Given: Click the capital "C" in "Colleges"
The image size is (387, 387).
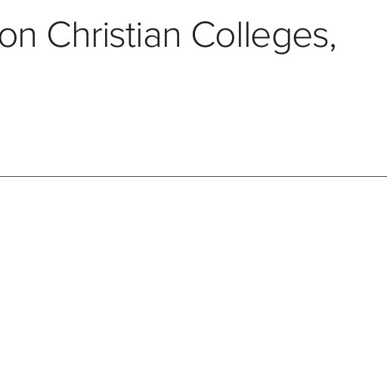Looking at the screenshot, I should (x=204, y=35).
